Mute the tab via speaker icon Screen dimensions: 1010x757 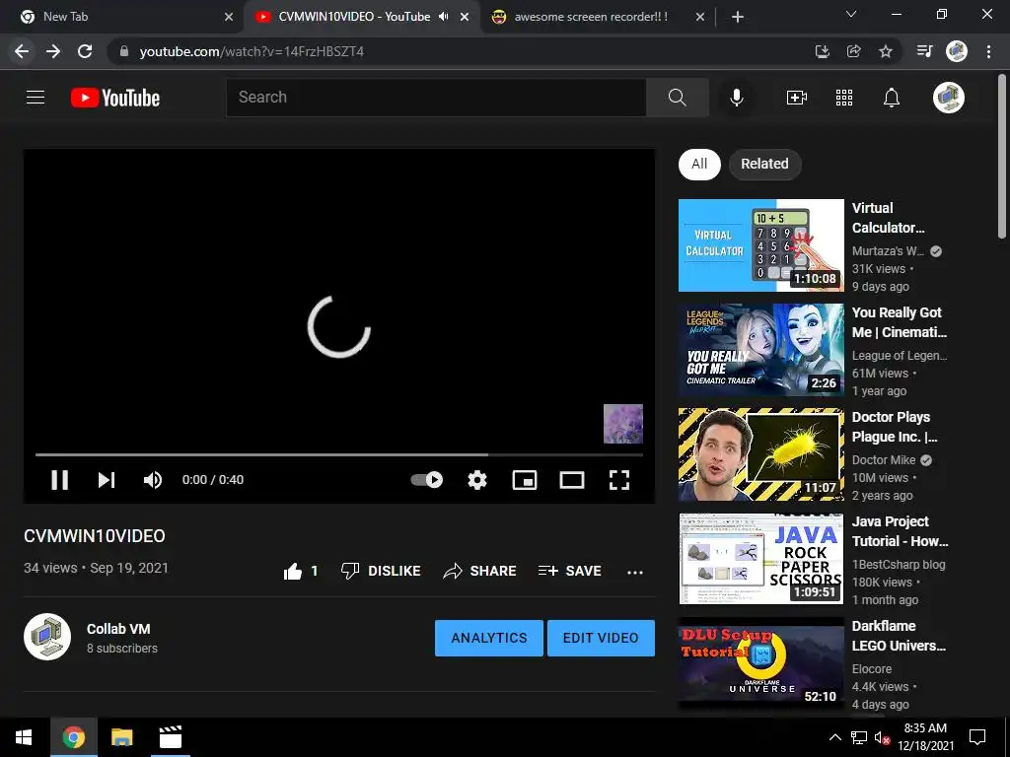[x=443, y=17]
